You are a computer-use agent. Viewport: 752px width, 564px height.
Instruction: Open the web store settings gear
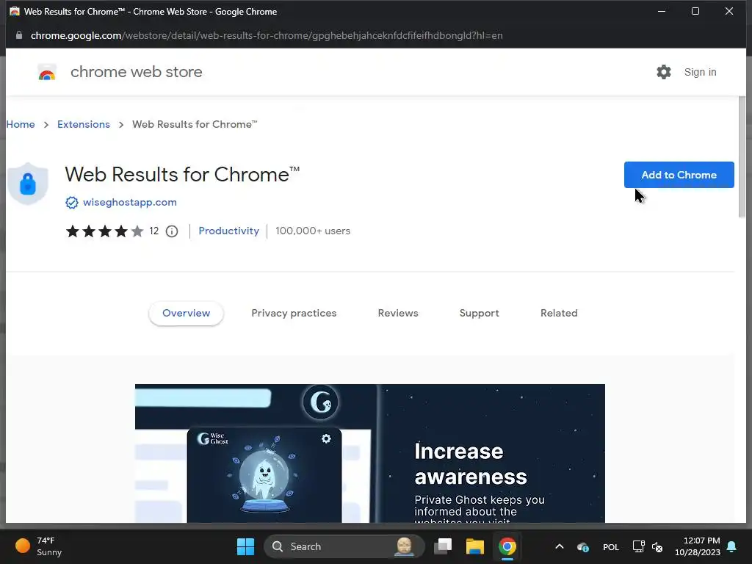tap(664, 72)
